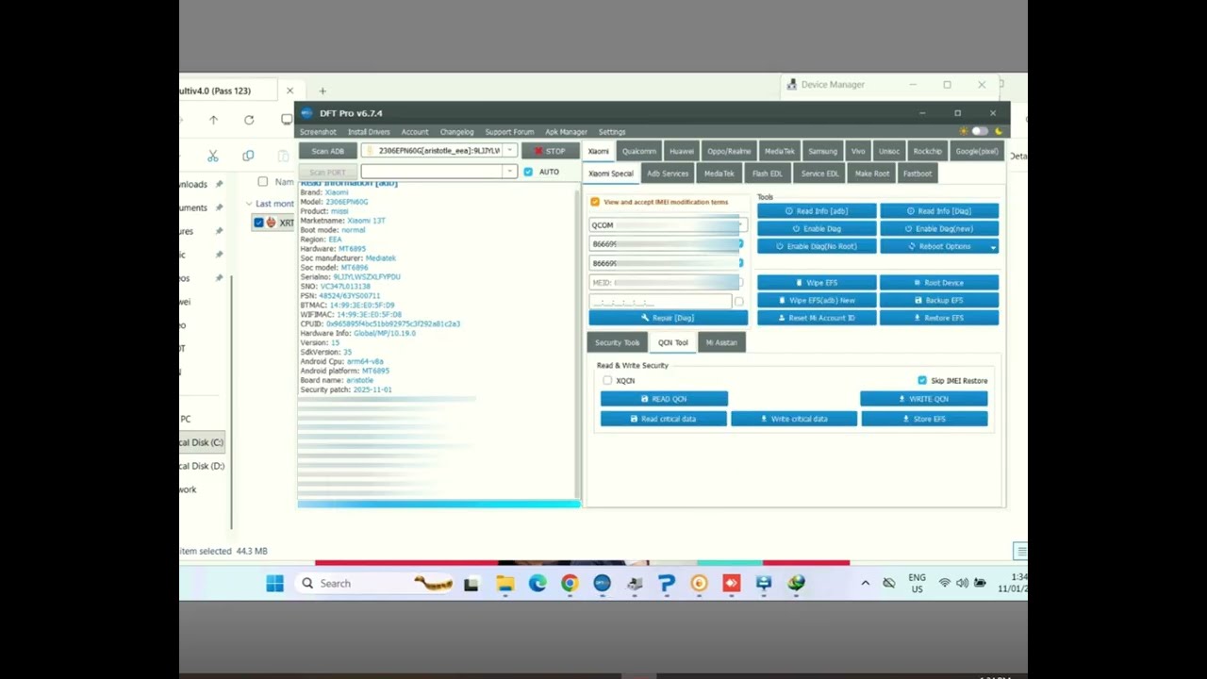
Task: Open the ADB device selection dropdown
Action: coord(509,151)
